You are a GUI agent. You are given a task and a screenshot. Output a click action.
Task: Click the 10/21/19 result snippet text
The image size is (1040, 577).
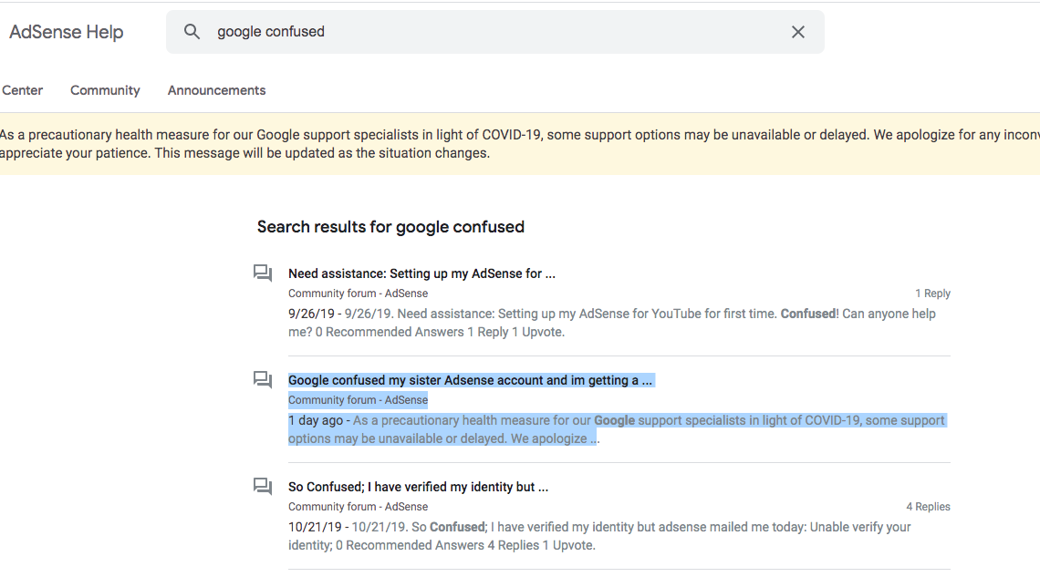598,536
